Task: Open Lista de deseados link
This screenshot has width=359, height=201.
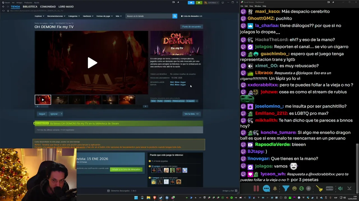Action: click(x=191, y=16)
